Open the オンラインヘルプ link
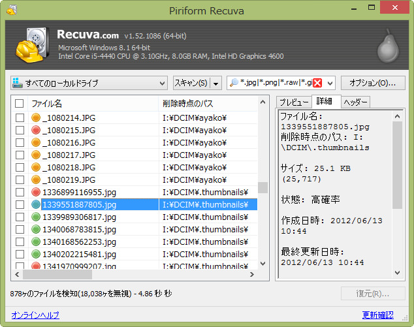414x327 pixels. (x=35, y=315)
